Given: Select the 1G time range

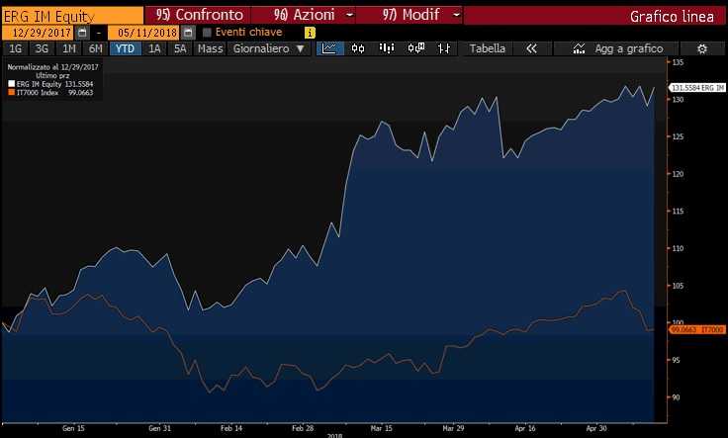Looking at the screenshot, I should (x=15, y=48).
